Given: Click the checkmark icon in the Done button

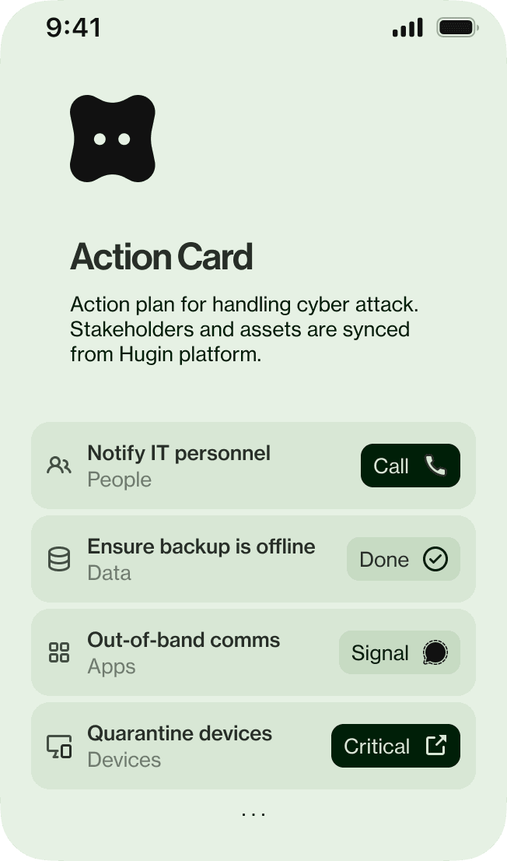Looking at the screenshot, I should tap(437, 559).
